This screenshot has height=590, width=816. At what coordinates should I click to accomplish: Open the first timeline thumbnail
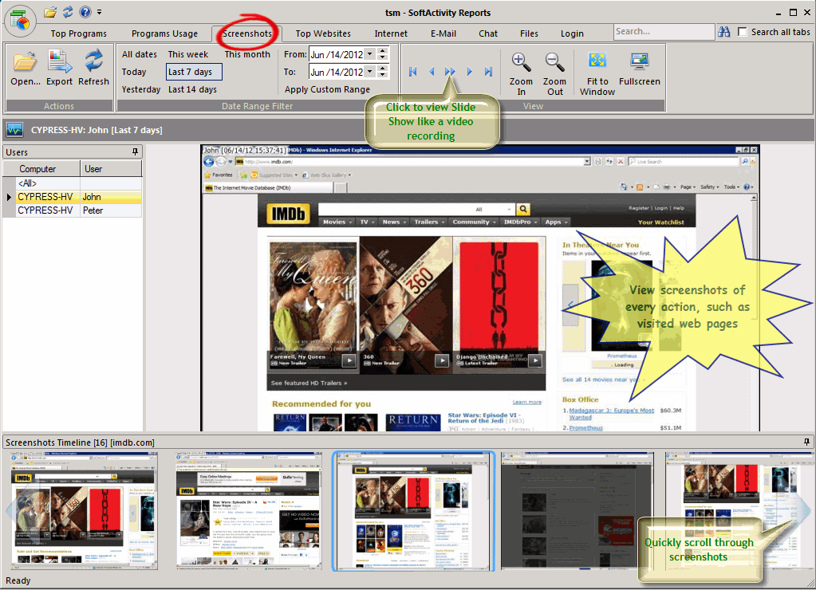pyautogui.click(x=84, y=510)
